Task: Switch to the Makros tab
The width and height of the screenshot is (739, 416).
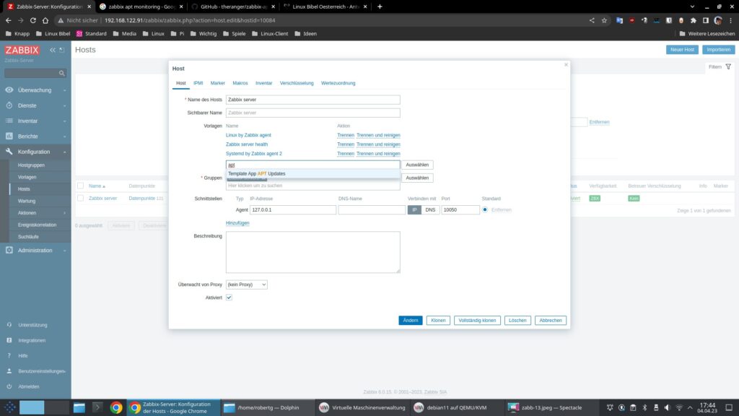Action: (x=240, y=83)
